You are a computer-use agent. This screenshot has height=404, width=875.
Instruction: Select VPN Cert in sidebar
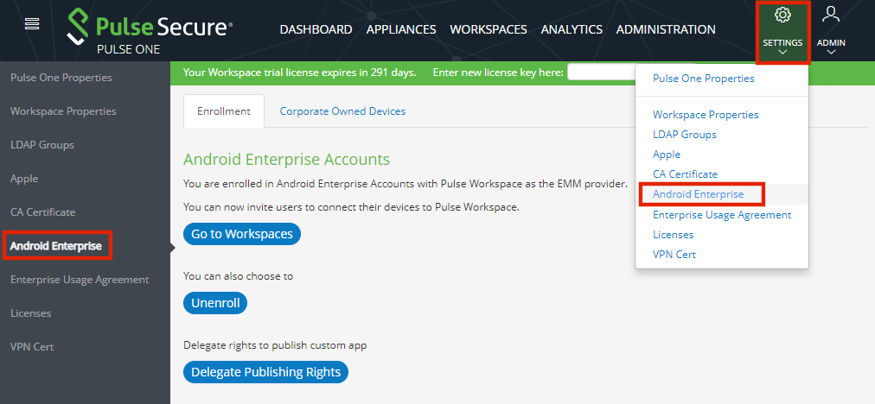click(32, 347)
